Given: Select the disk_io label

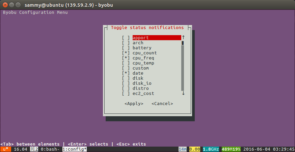Looking at the screenshot, I should (142, 83).
